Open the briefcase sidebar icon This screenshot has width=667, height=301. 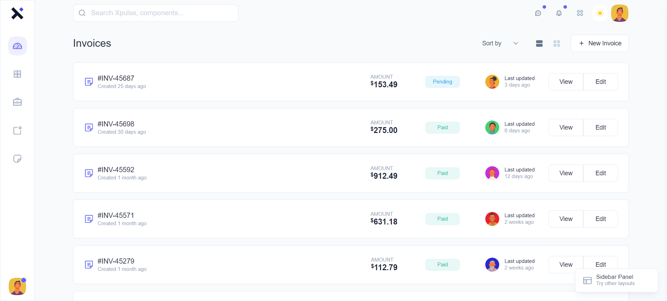tap(17, 102)
